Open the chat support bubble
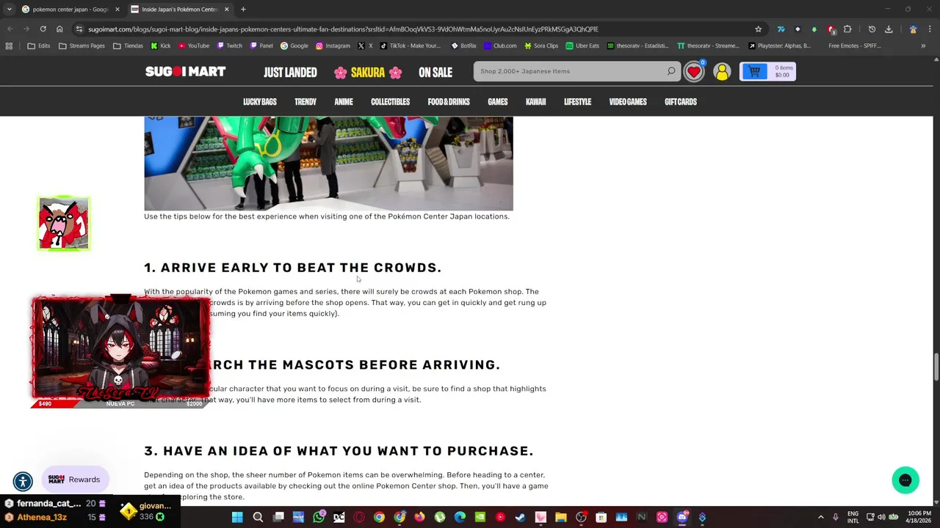The width and height of the screenshot is (940, 528). click(905, 480)
